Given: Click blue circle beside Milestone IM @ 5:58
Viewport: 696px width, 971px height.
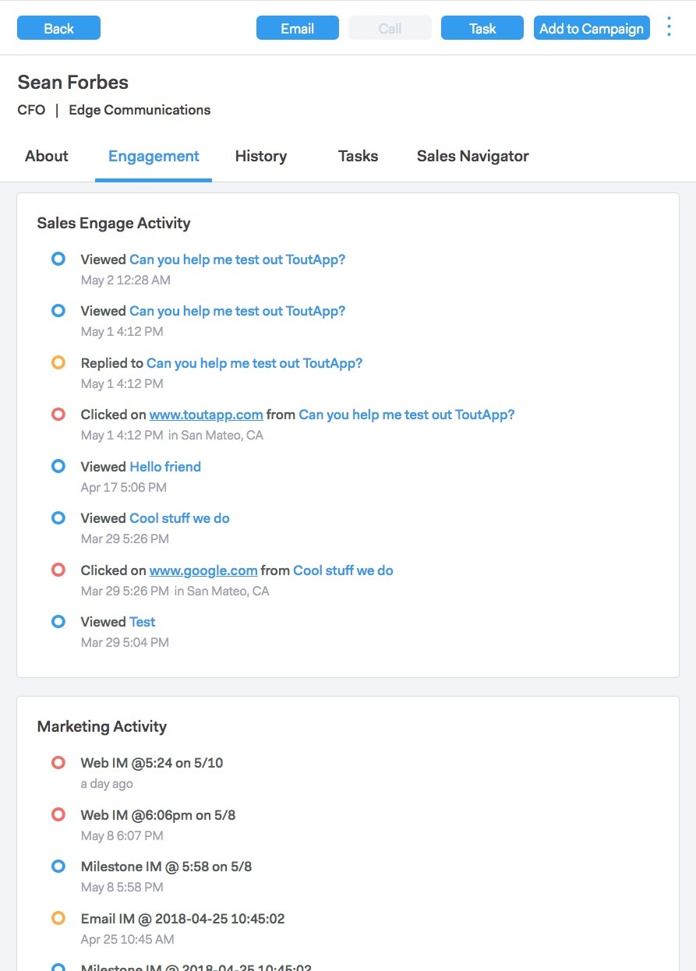Looking at the screenshot, I should pyautogui.click(x=58, y=866).
